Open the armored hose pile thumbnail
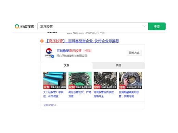This screenshot has height=133, width=178. (105, 80)
